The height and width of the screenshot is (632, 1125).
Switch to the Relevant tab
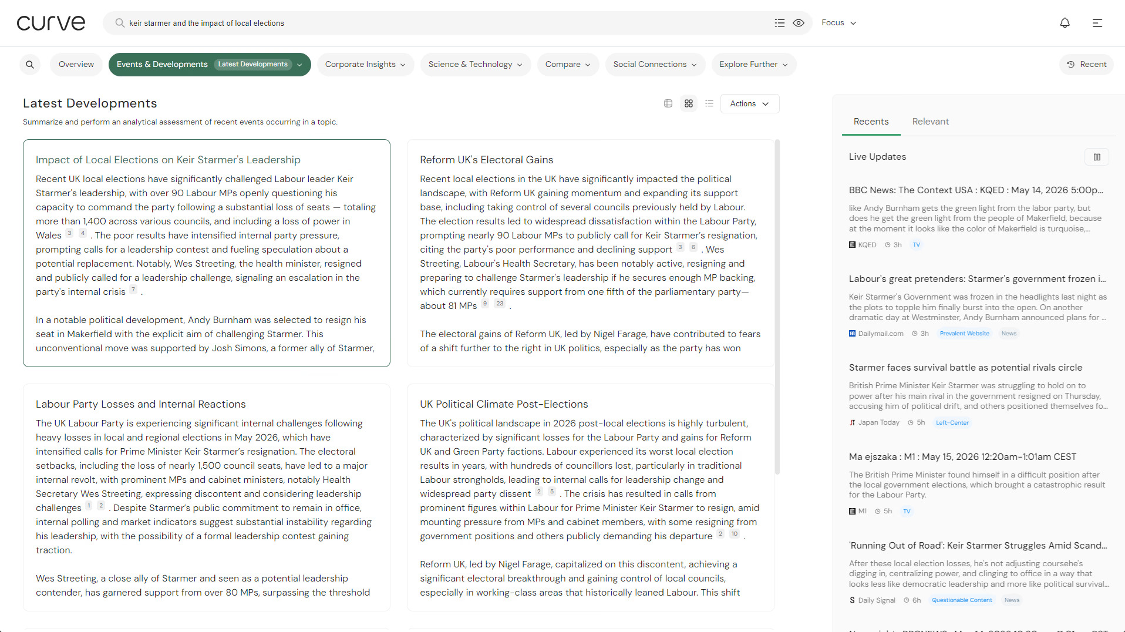pos(931,122)
